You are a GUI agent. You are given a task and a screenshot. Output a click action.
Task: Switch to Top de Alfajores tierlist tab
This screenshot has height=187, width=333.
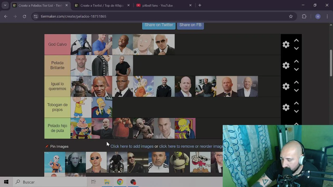tap(102, 5)
